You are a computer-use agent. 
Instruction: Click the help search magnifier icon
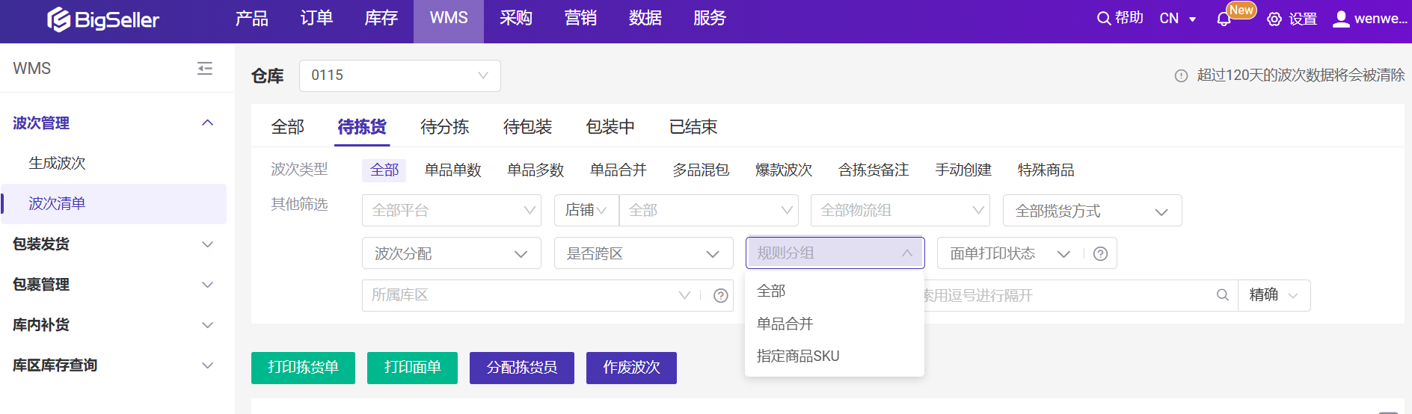point(1103,19)
